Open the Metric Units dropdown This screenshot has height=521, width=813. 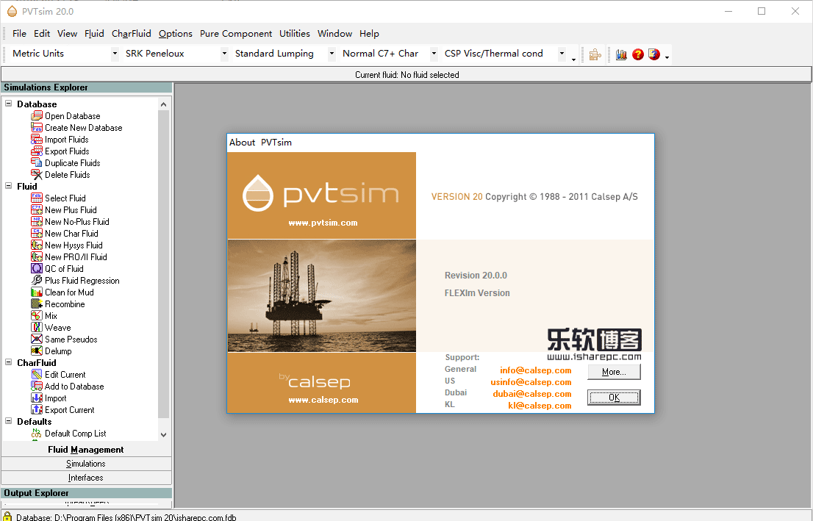pyautogui.click(x=115, y=54)
